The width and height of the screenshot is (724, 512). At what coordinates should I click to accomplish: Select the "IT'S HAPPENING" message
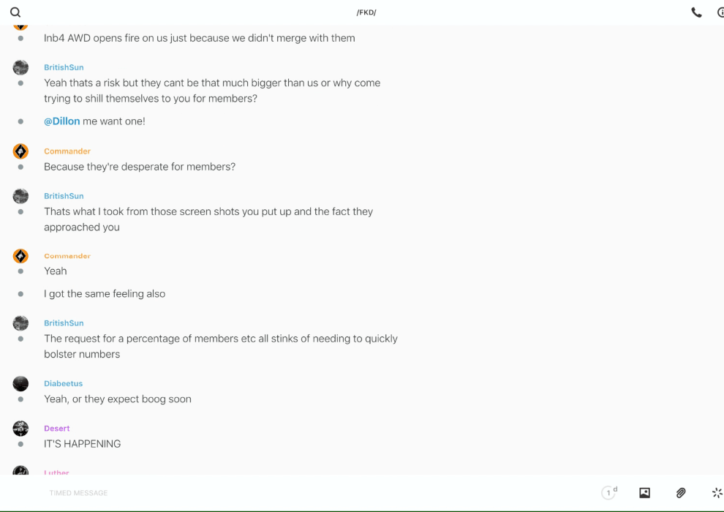(x=82, y=444)
